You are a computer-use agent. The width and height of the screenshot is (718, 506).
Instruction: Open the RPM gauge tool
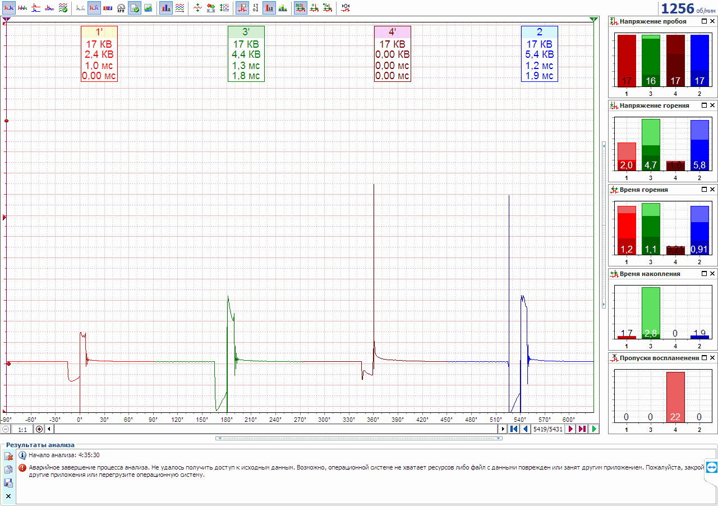pyautogui.click(x=121, y=8)
